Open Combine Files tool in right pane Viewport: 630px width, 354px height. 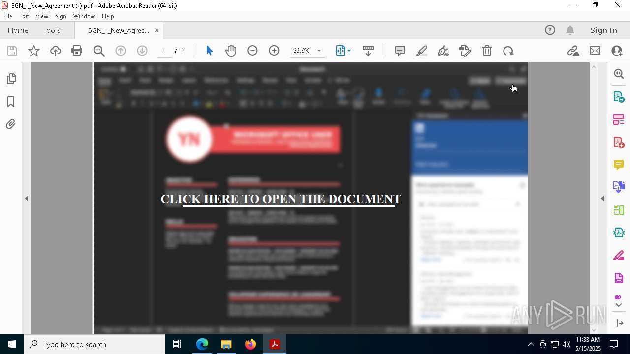coord(619,187)
